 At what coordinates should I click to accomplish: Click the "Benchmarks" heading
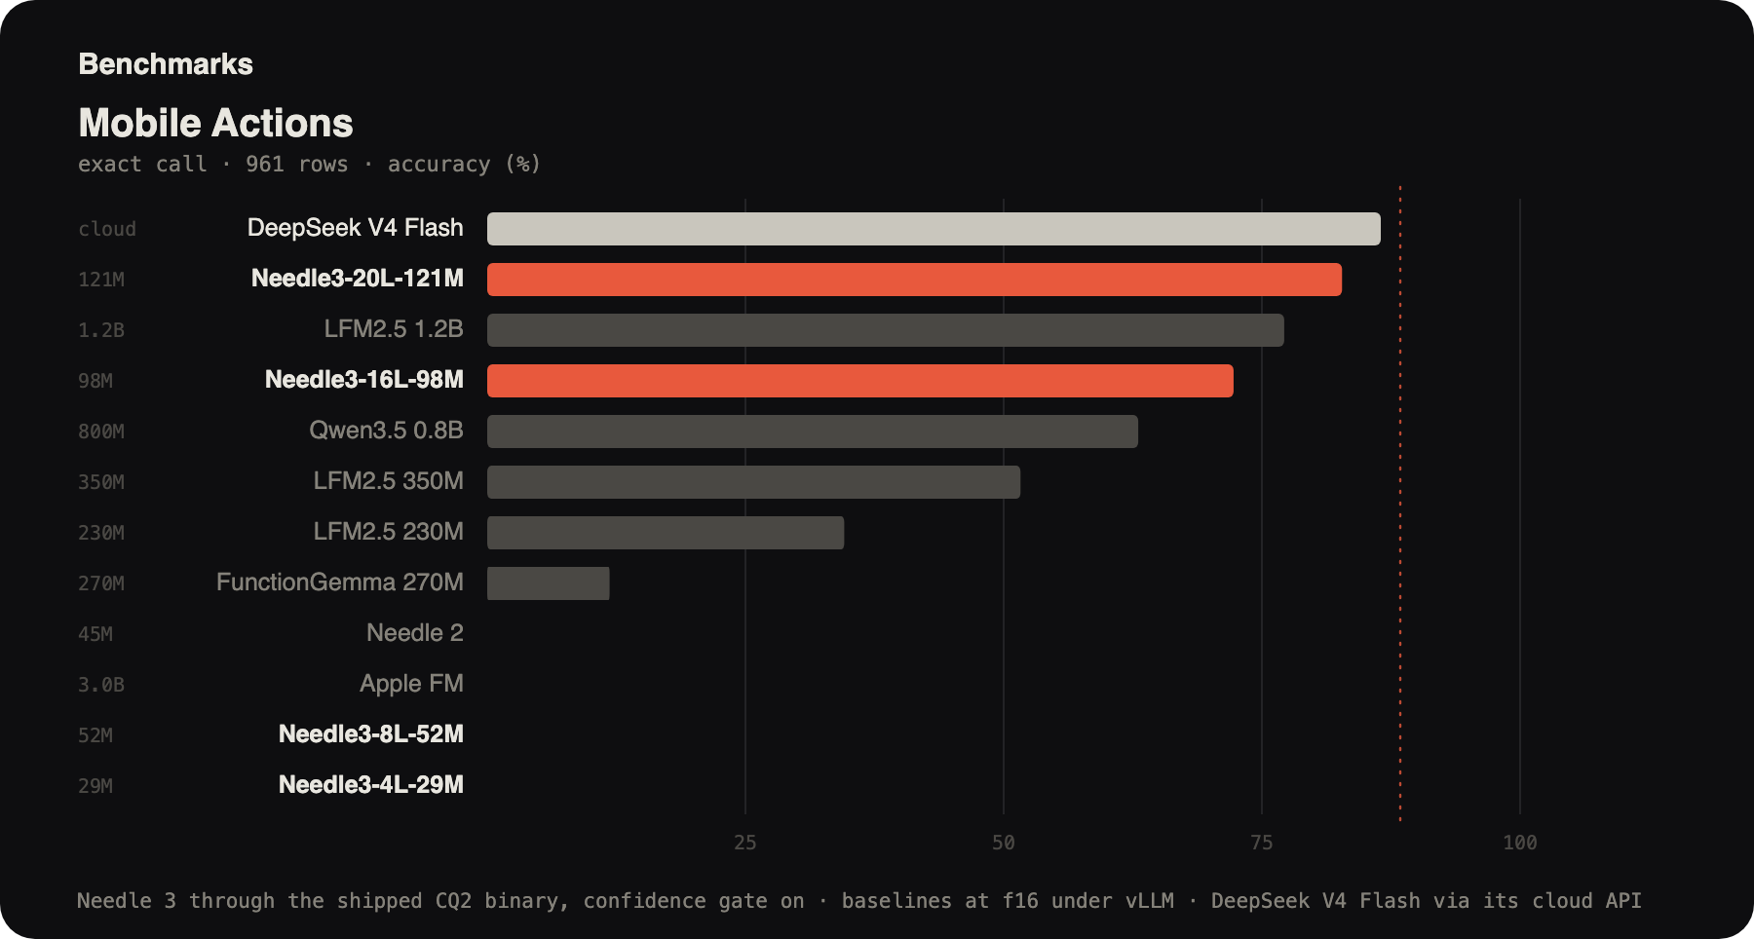point(166,64)
